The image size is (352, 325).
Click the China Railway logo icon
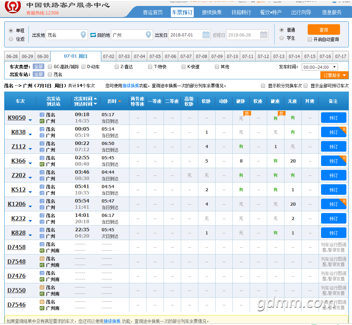(x=13, y=6)
